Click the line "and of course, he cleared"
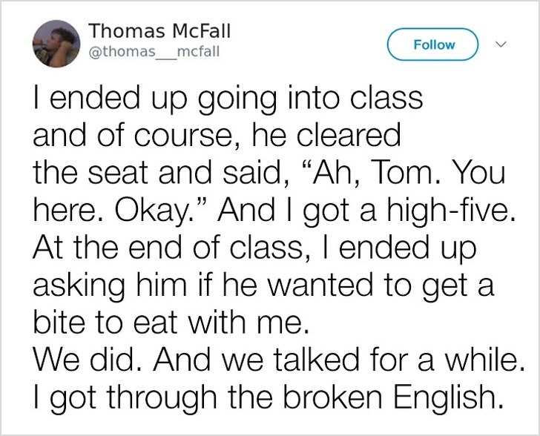 pyautogui.click(x=216, y=136)
